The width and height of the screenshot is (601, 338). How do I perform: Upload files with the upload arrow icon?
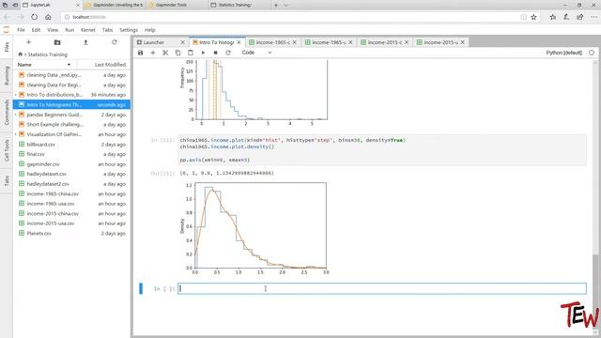click(85, 42)
